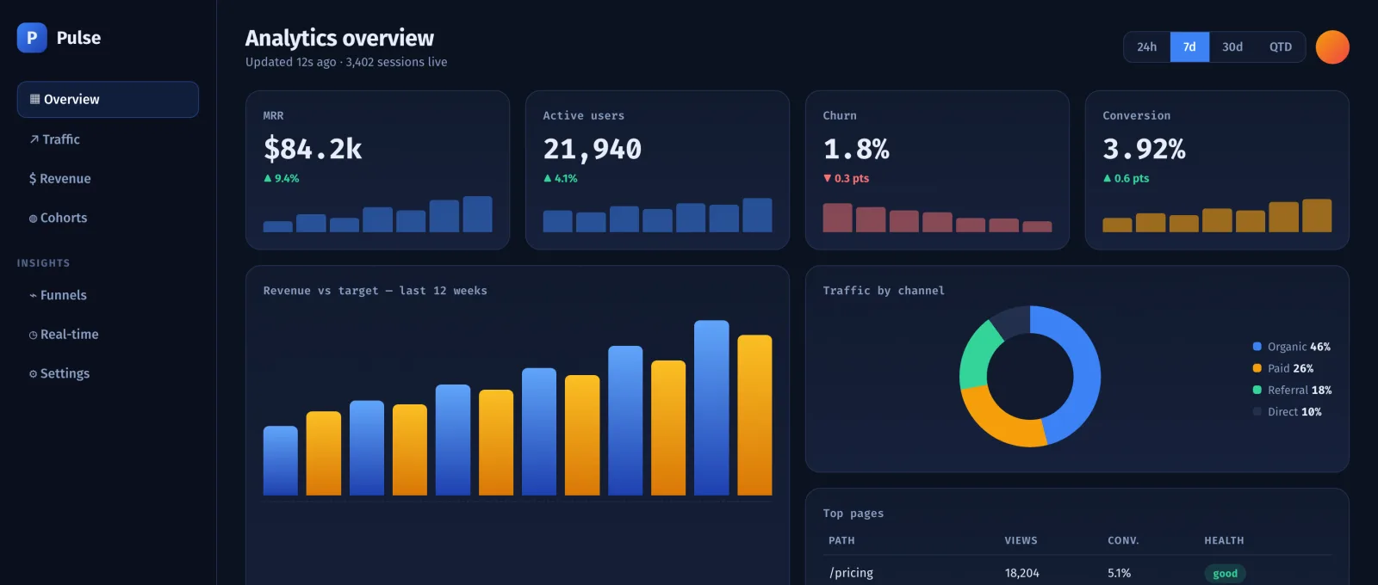Click the orange Paid donut segment
This screenshot has height=585, width=1378.
996,421
